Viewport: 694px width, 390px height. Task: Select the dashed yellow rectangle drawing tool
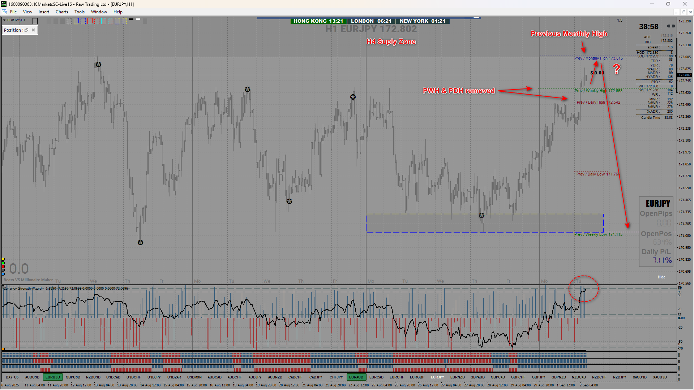pos(124,21)
